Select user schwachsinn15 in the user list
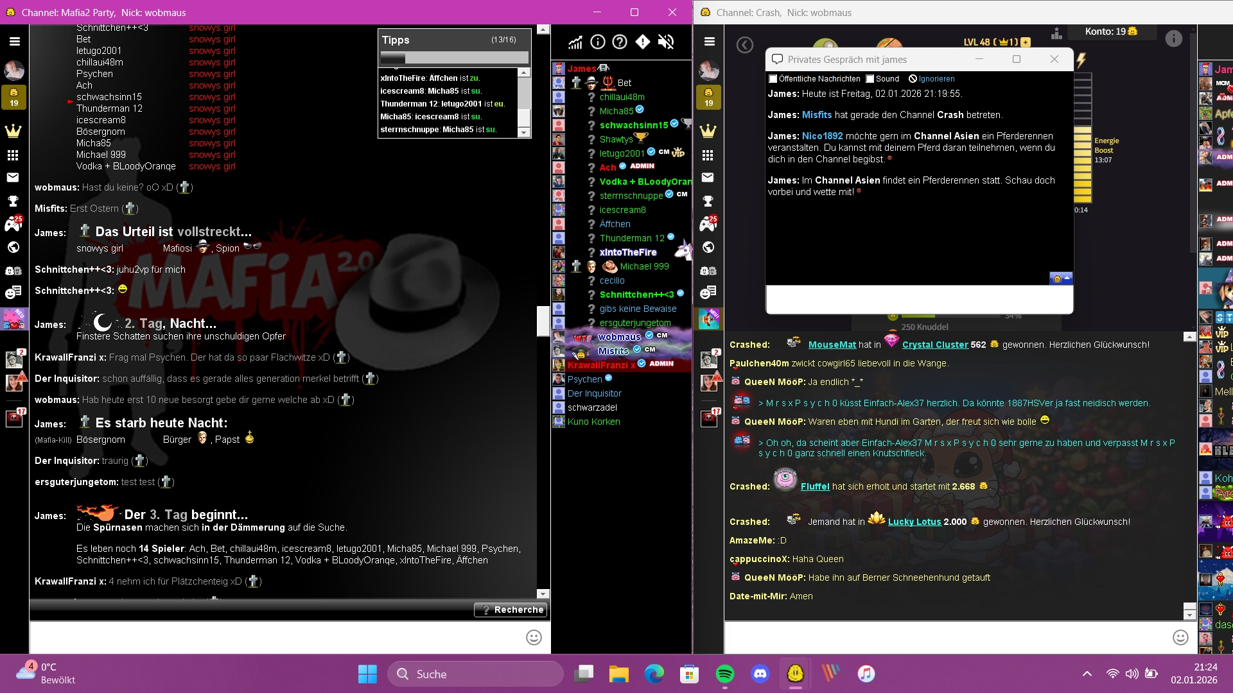 pos(633,125)
